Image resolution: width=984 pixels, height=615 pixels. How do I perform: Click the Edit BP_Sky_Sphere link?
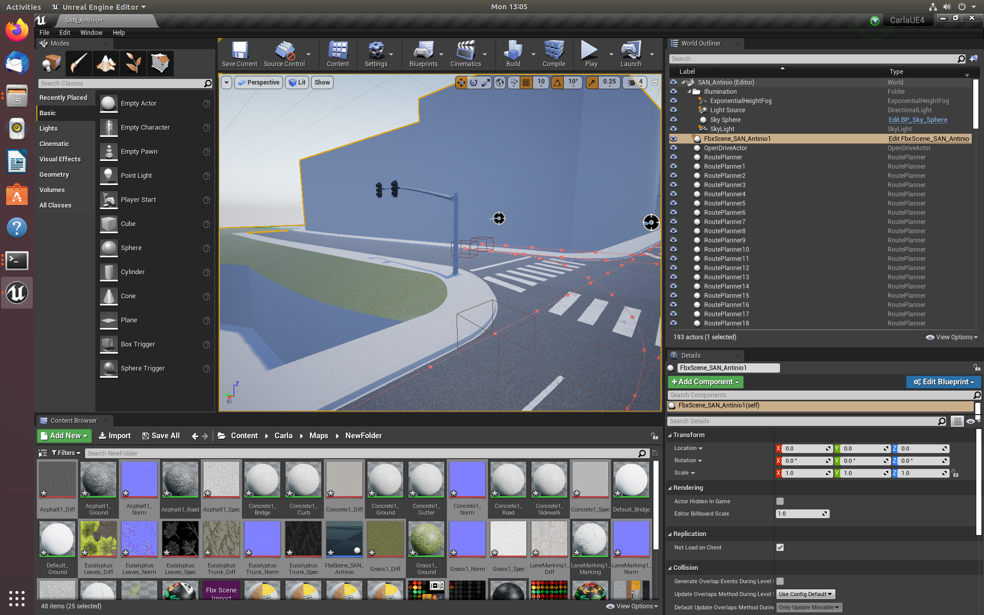[917, 119]
